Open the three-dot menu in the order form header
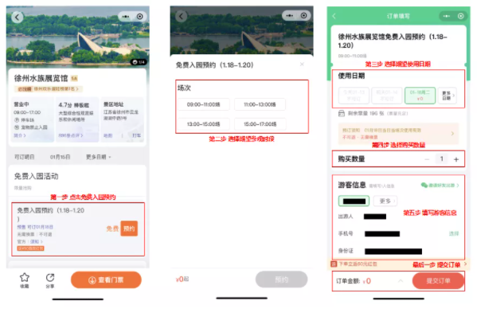477x309 pixels. pyautogui.click(x=446, y=16)
